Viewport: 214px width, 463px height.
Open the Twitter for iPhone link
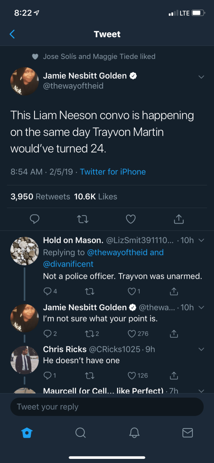tap(113, 172)
